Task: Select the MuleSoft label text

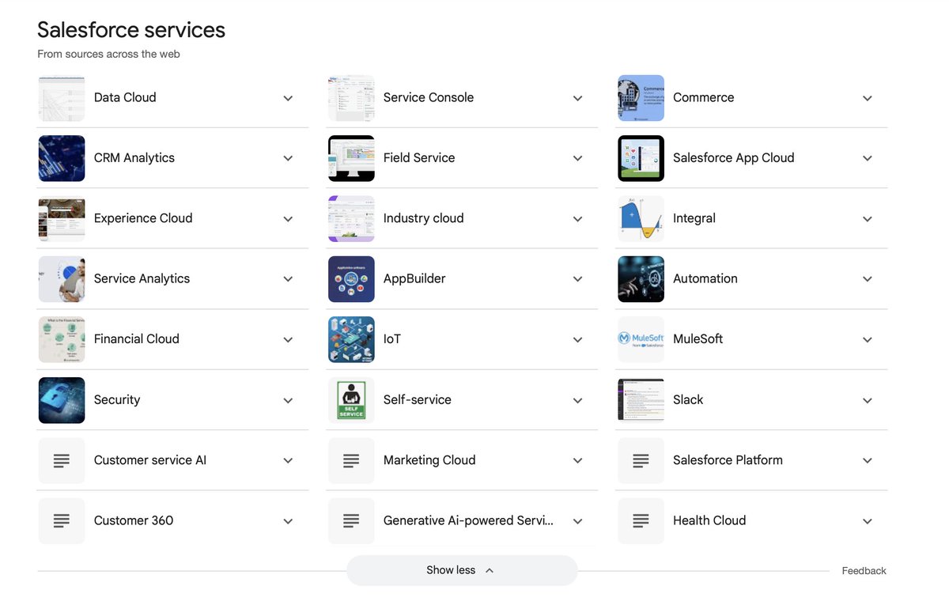Action: 698,338
